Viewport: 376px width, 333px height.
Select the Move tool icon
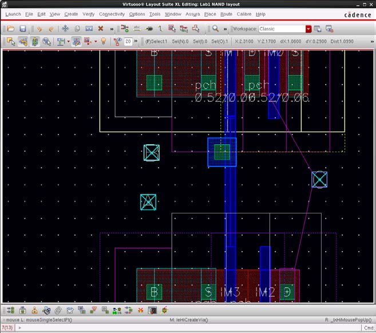65,29
